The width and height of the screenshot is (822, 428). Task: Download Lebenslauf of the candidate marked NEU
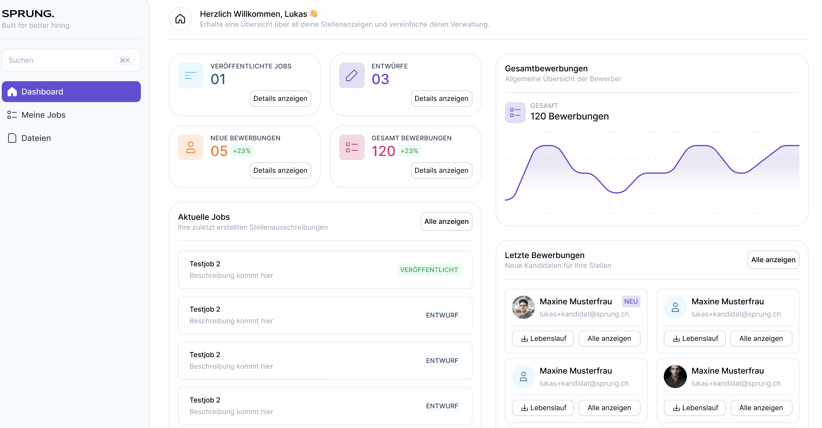[x=543, y=338]
